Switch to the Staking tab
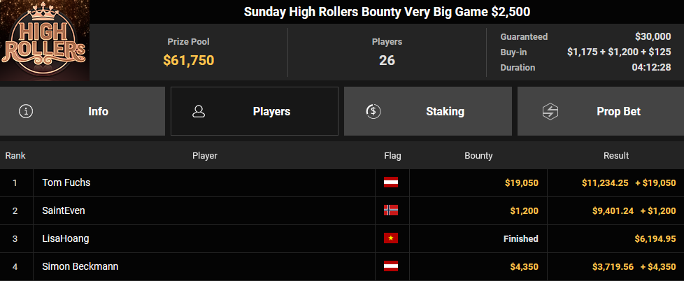Viewport: 684px width, 281px height. pos(428,111)
